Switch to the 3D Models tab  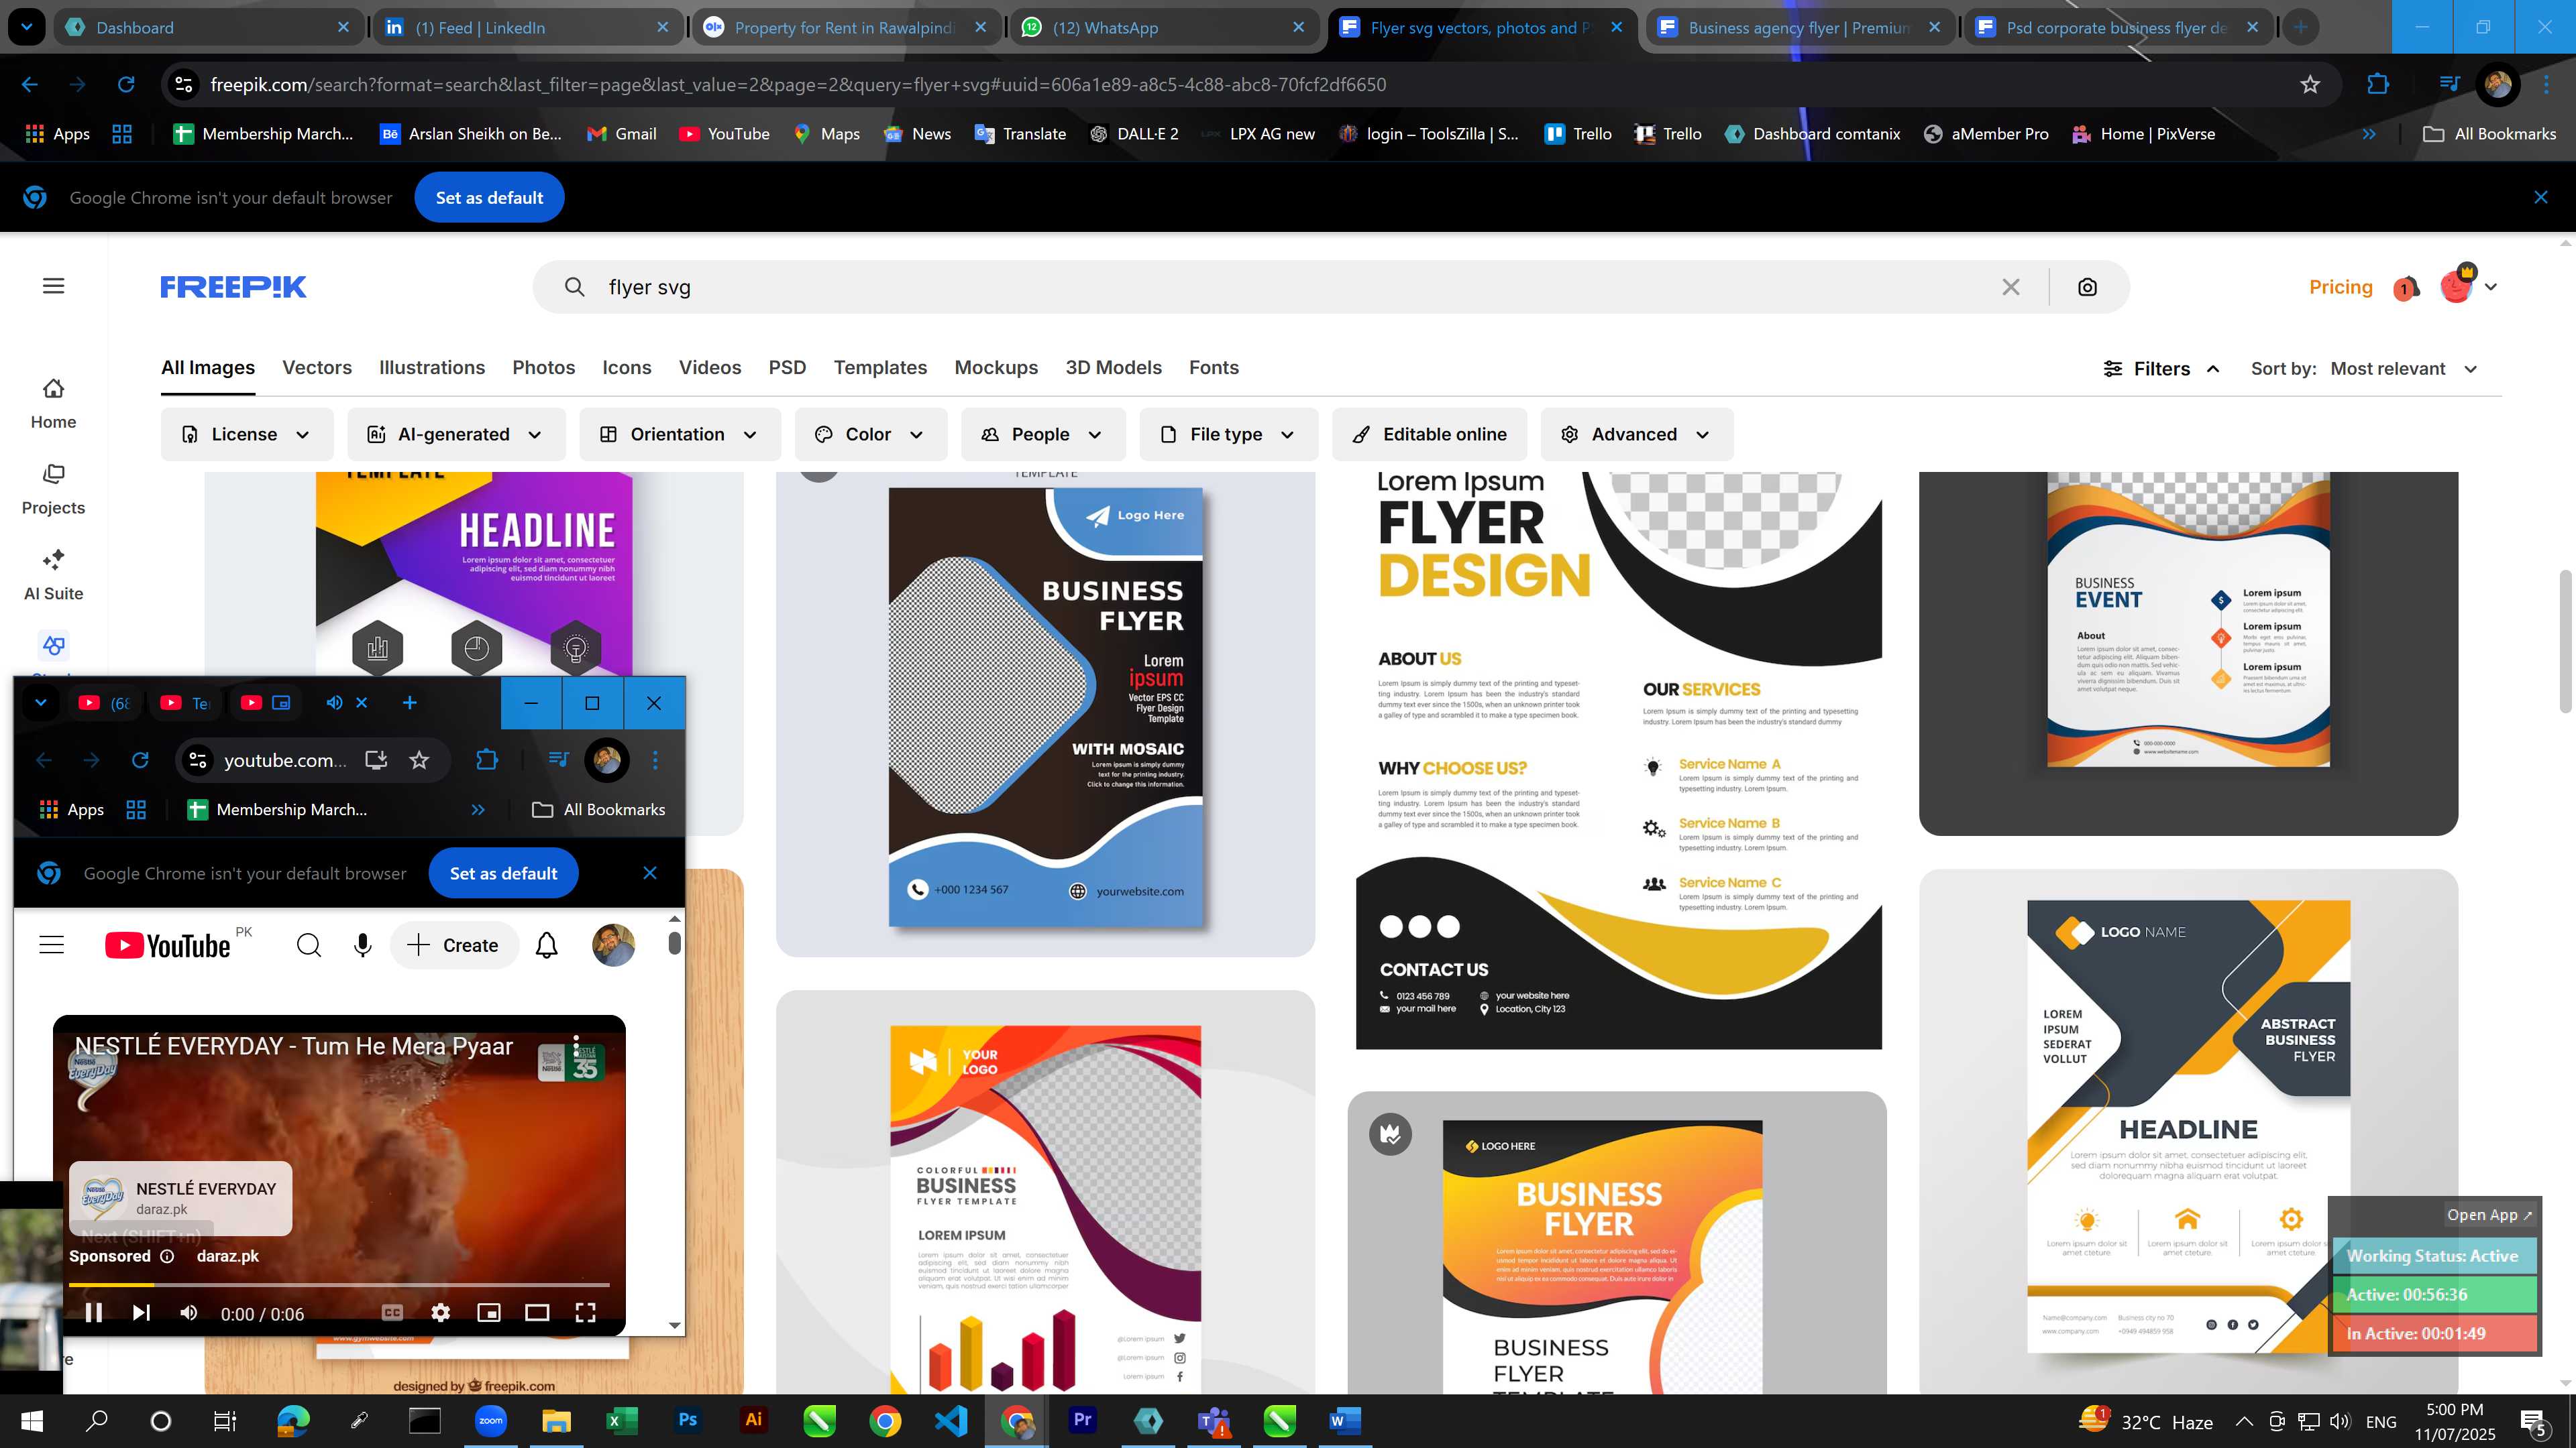tap(1113, 368)
